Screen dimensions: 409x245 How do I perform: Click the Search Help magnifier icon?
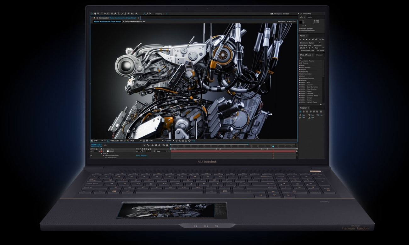click(x=301, y=14)
